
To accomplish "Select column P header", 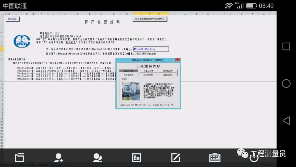I will pyautogui.click(x=174, y=14).
